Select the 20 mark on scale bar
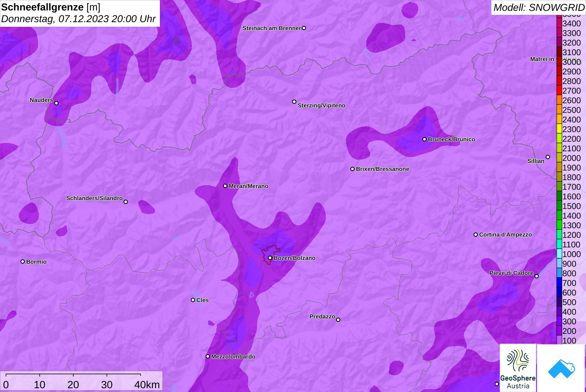586x392 pixels. (73, 384)
